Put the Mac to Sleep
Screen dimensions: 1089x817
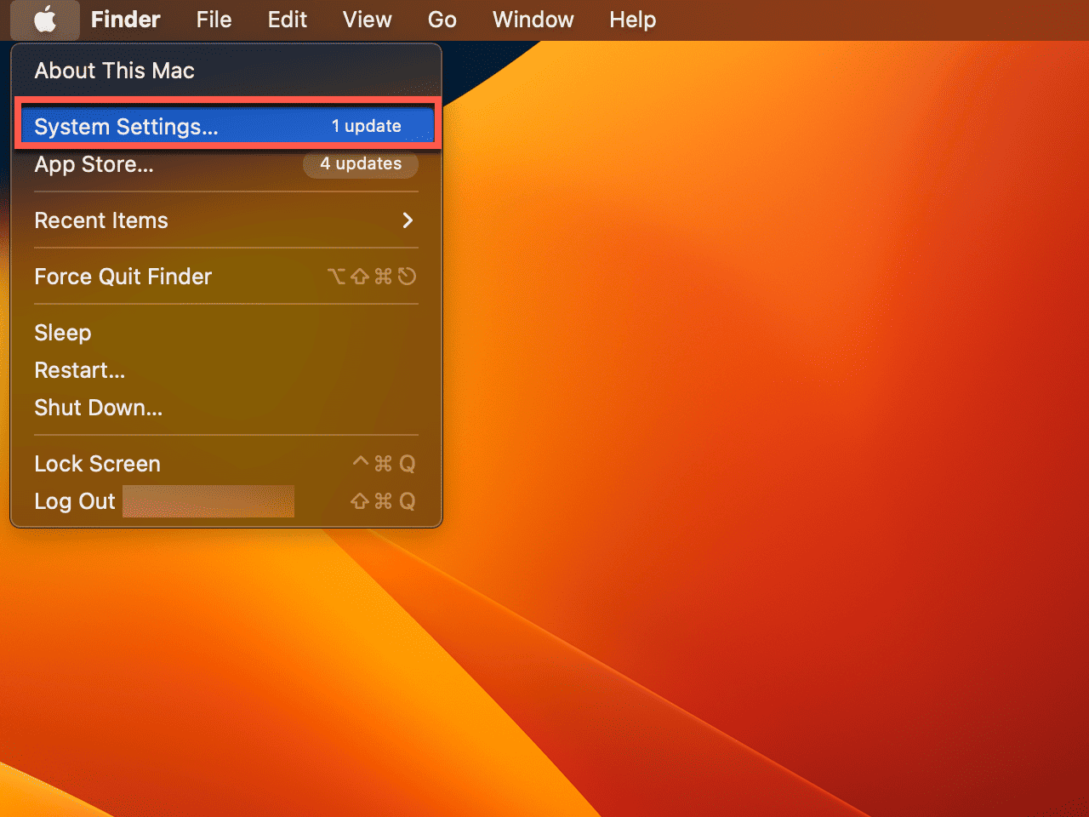62,332
